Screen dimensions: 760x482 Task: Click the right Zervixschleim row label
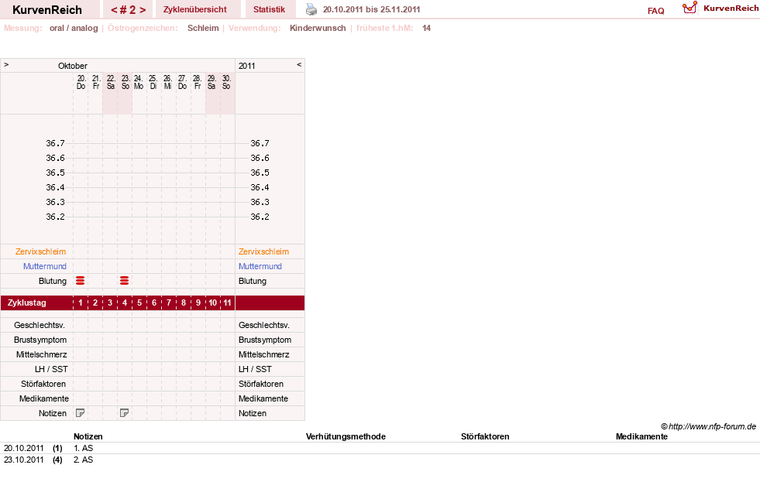coord(263,251)
